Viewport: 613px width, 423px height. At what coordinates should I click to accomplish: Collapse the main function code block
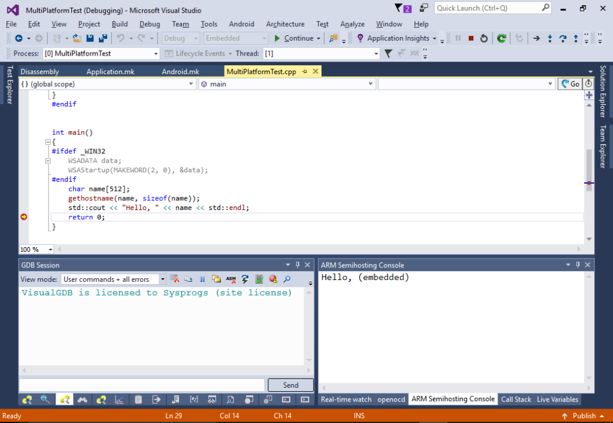tap(47, 142)
